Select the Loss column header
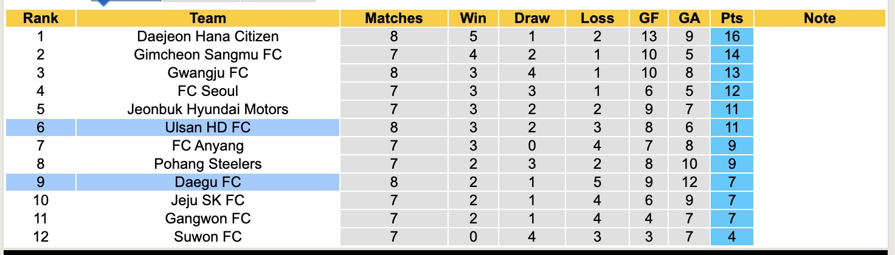Image resolution: width=895 pixels, height=255 pixels. click(x=597, y=18)
